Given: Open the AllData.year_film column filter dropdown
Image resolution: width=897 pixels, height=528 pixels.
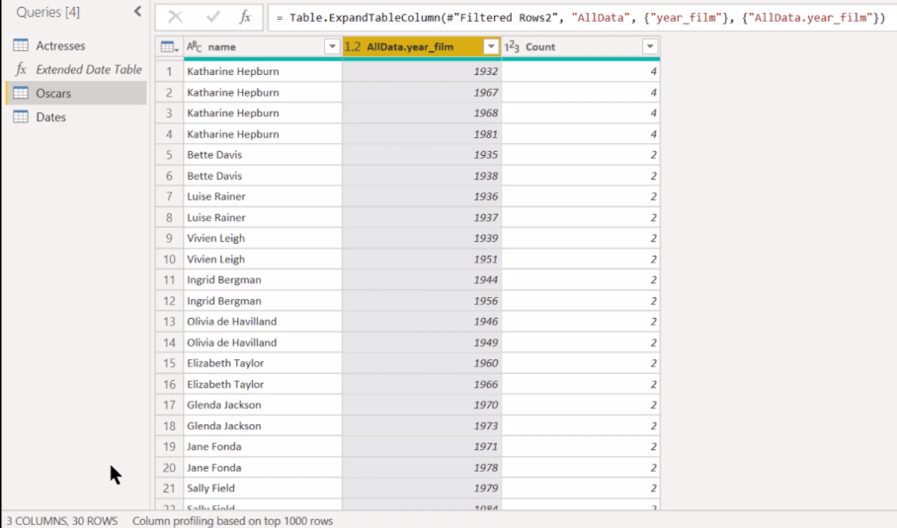Looking at the screenshot, I should (491, 46).
